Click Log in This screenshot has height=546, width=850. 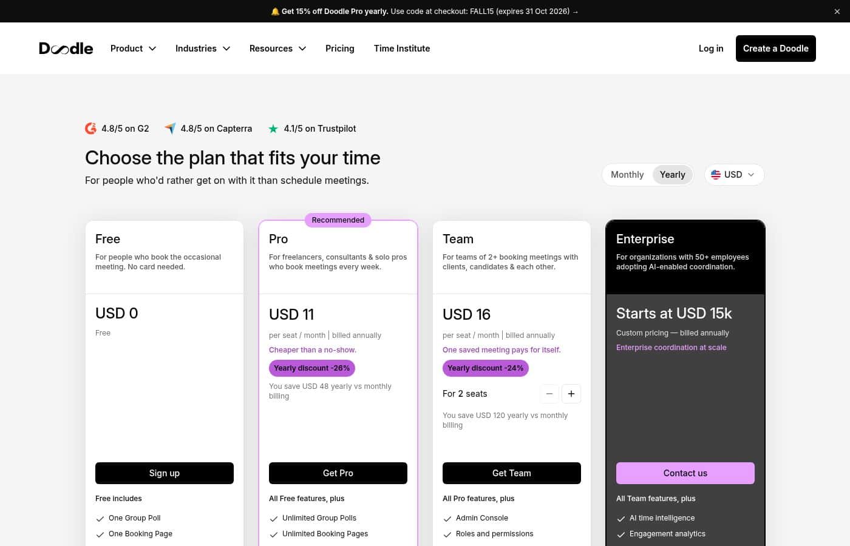click(711, 49)
